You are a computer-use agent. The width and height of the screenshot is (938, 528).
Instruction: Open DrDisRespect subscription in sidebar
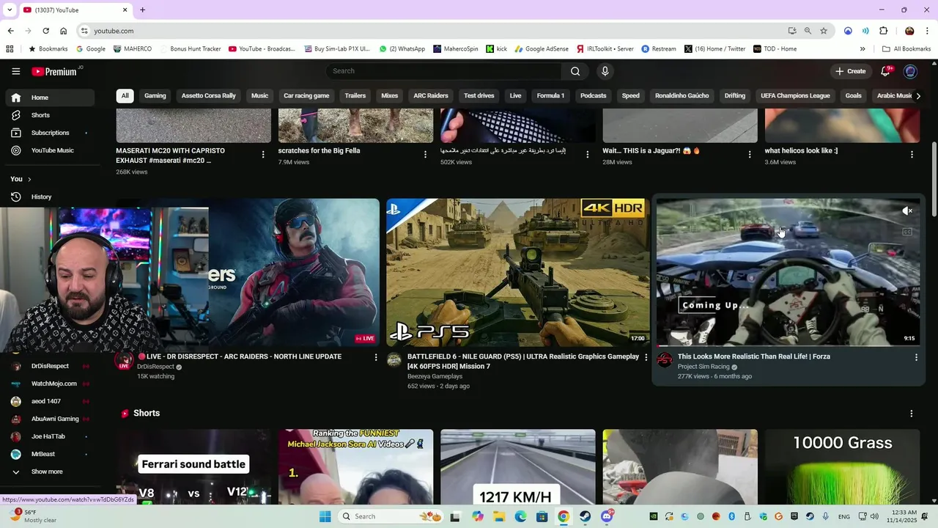point(50,366)
